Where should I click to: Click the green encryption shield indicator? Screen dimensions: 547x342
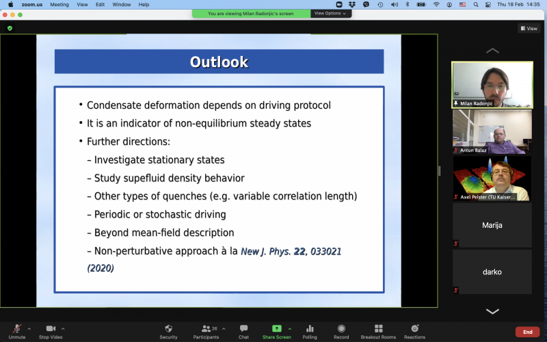[x=10, y=28]
